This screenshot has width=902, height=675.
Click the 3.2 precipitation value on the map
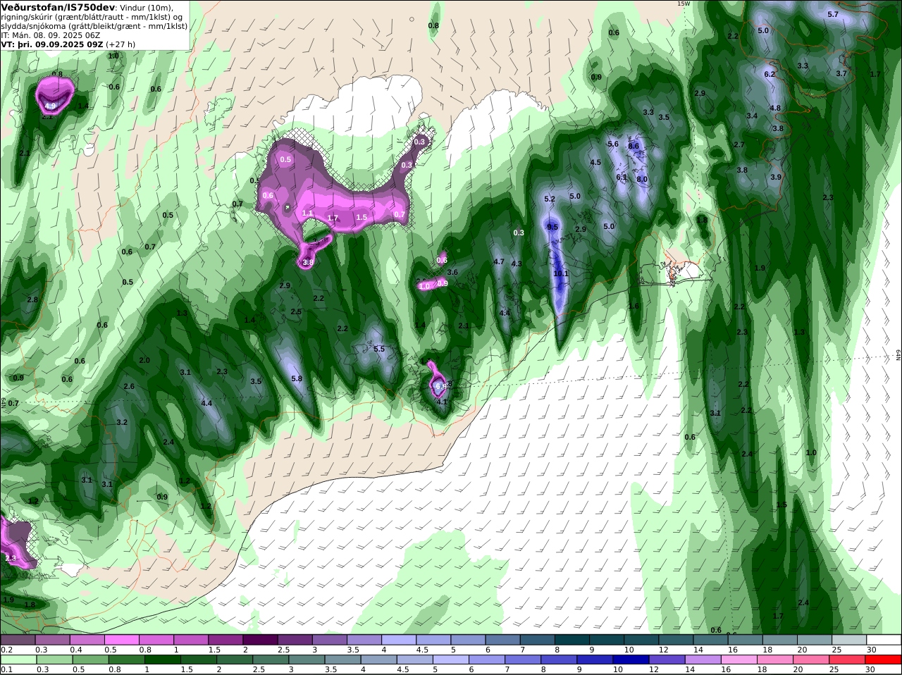(x=122, y=422)
